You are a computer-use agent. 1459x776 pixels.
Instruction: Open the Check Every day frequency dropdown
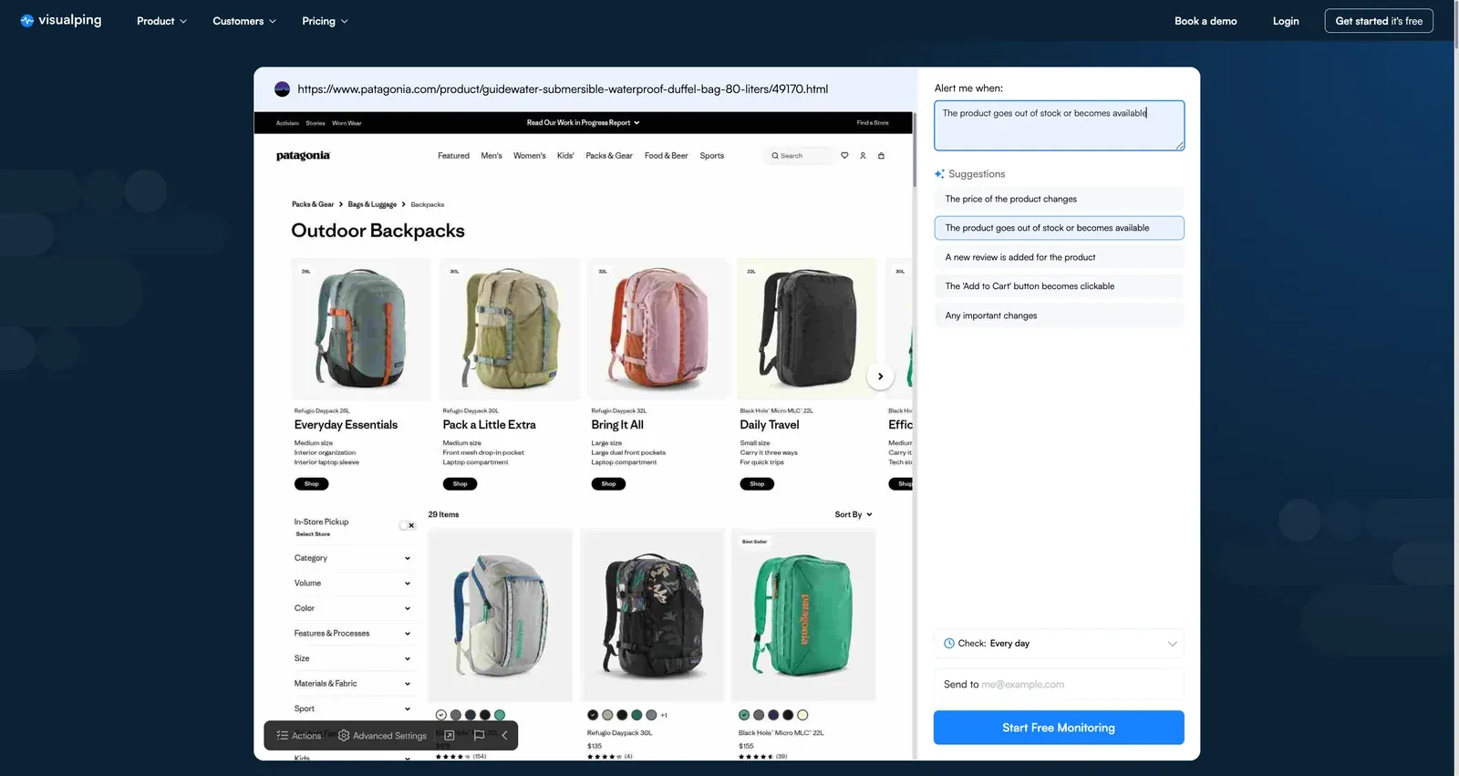tap(1059, 644)
